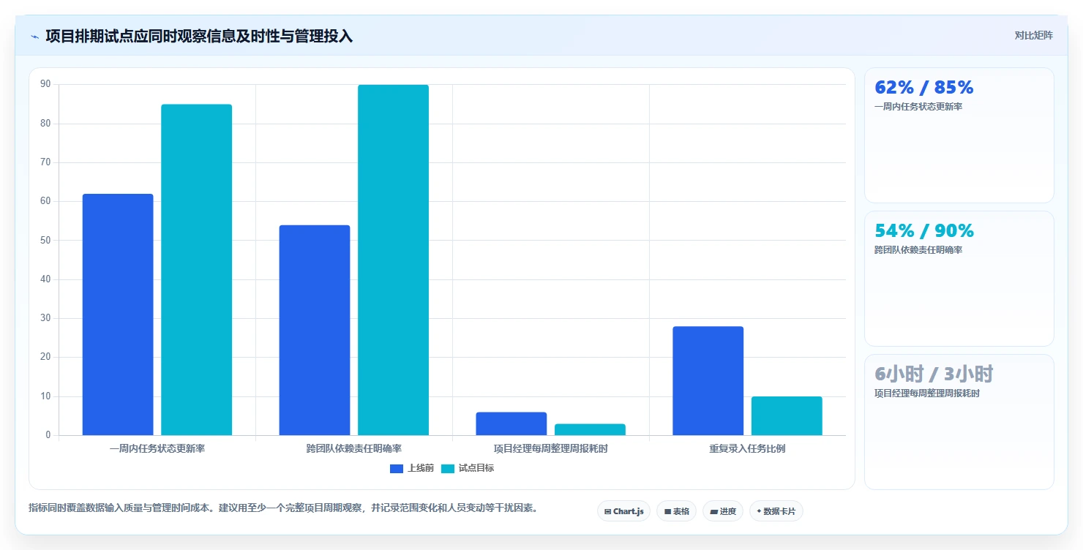
Task: Toggle the 上线前 legend entry
Action: click(412, 468)
